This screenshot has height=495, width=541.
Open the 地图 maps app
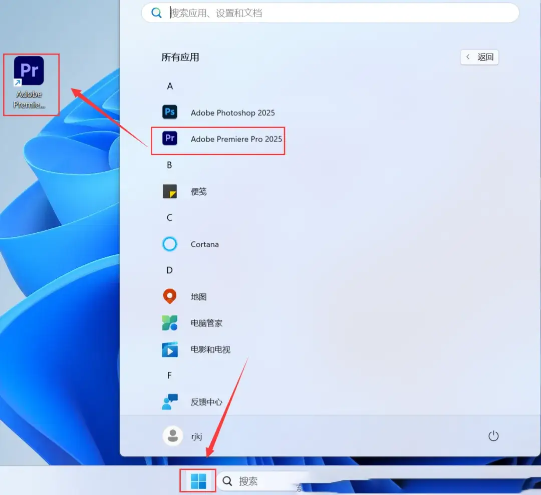pyautogui.click(x=198, y=297)
